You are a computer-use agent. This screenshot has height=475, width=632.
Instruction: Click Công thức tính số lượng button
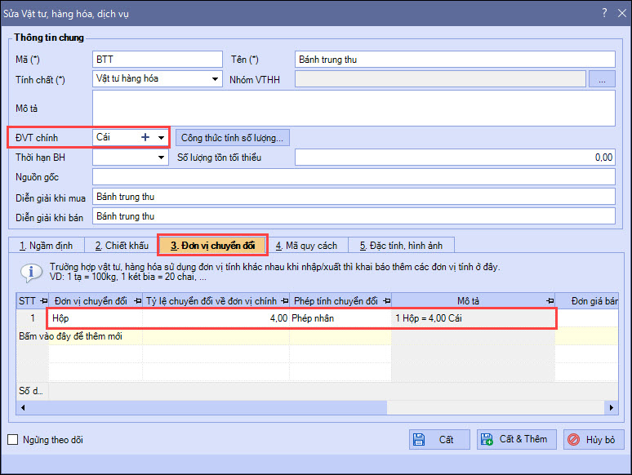pos(232,138)
